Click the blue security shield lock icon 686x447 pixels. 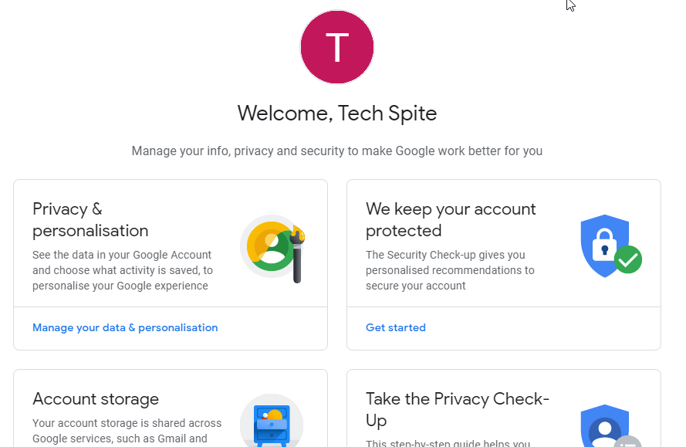click(x=604, y=243)
